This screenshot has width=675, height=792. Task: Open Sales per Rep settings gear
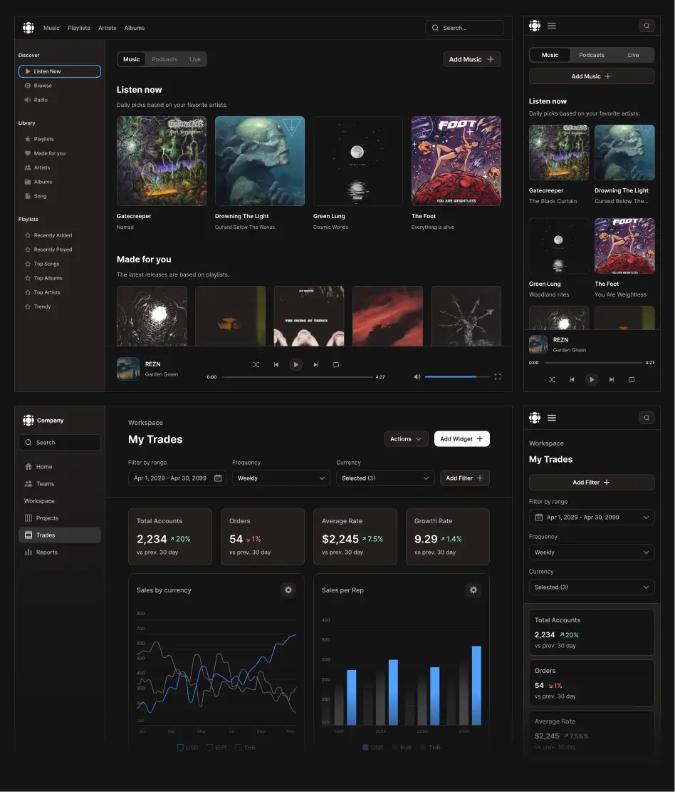coord(473,590)
